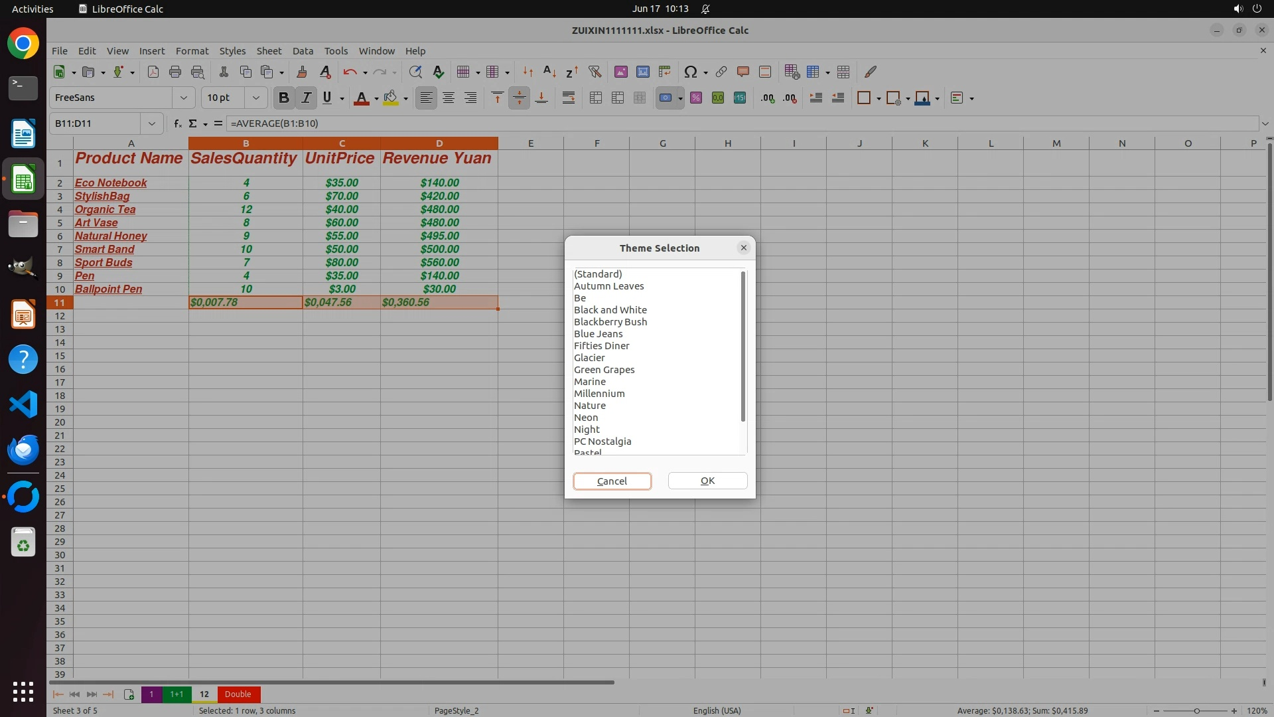Click the Clone Formatting paintbrush icon
The height and width of the screenshot is (717, 1274).
pyautogui.click(x=302, y=72)
